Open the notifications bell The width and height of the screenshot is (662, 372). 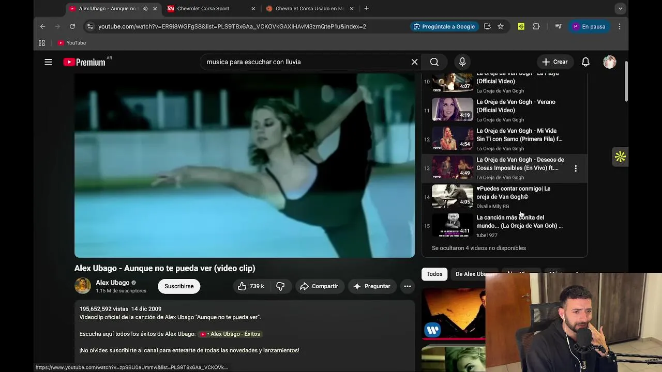click(x=585, y=62)
